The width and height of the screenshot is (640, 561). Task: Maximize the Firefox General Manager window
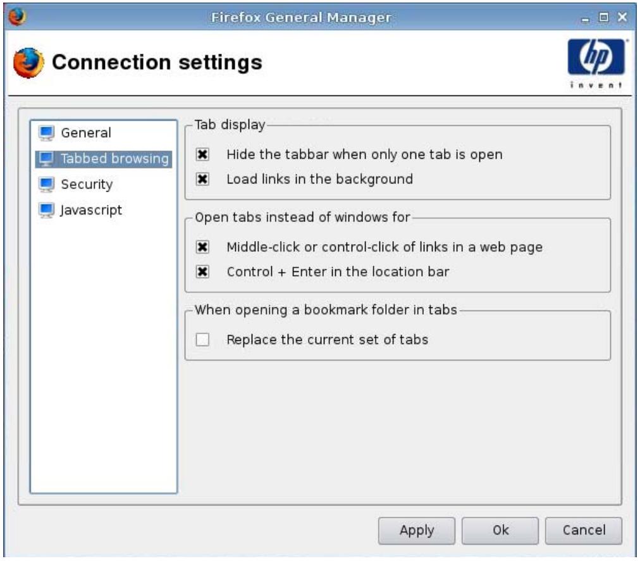[604, 17]
